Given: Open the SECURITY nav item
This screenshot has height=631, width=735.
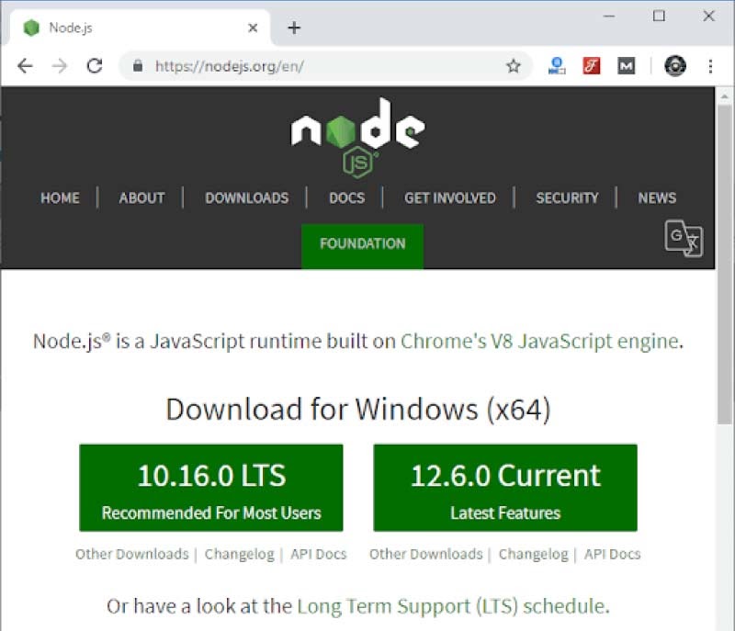Looking at the screenshot, I should point(567,198).
